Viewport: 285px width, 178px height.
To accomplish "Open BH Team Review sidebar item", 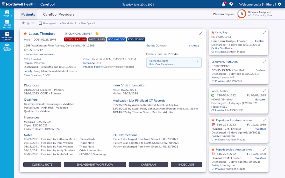I will click(x=7, y=47).
